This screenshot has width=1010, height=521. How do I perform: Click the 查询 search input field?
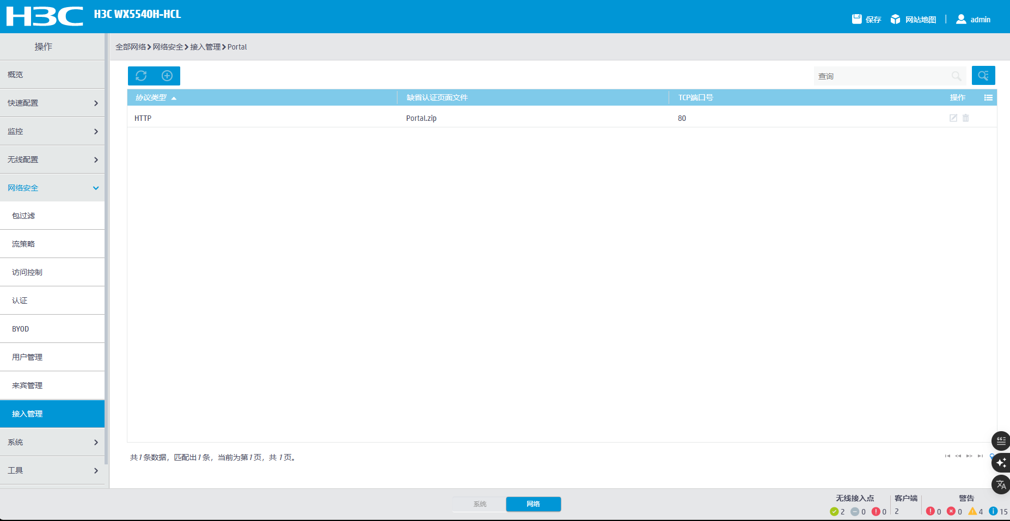click(x=882, y=76)
